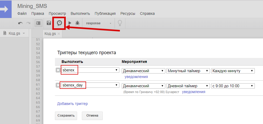Open the Выполнить menu
The width and height of the screenshot is (263, 124).
(80, 13)
